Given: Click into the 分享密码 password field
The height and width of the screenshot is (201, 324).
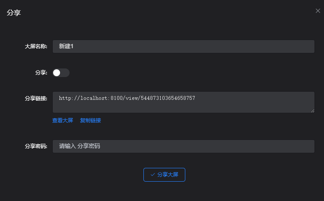Looking at the screenshot, I should (183, 146).
